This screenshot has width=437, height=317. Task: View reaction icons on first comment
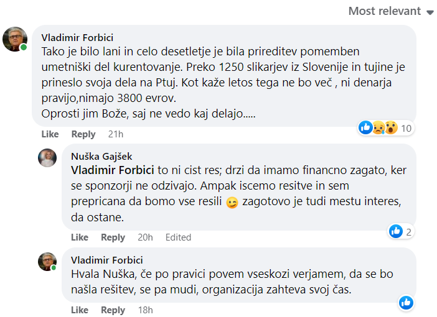click(x=378, y=128)
